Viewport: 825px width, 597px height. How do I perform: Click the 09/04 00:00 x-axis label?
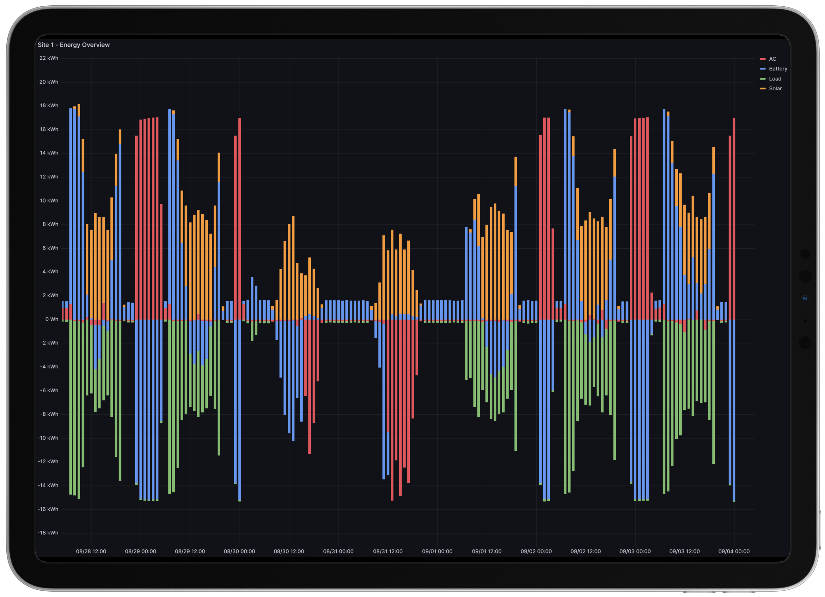pyautogui.click(x=734, y=551)
